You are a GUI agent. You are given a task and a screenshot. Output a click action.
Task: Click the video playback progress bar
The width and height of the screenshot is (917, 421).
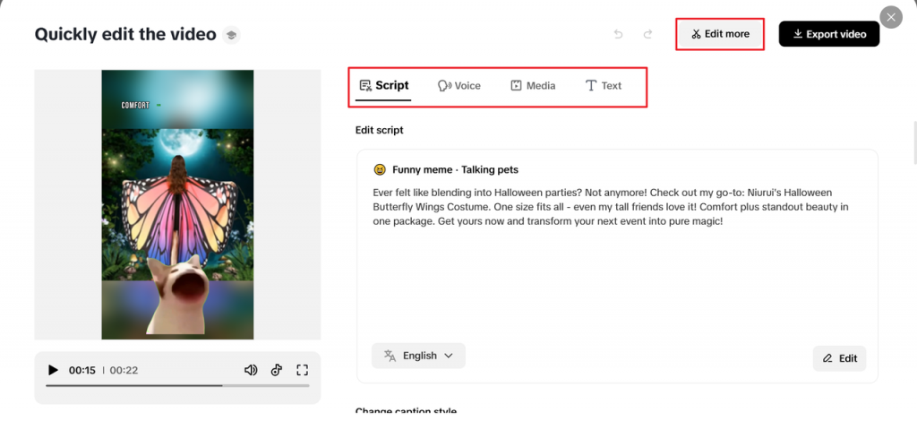click(177, 386)
